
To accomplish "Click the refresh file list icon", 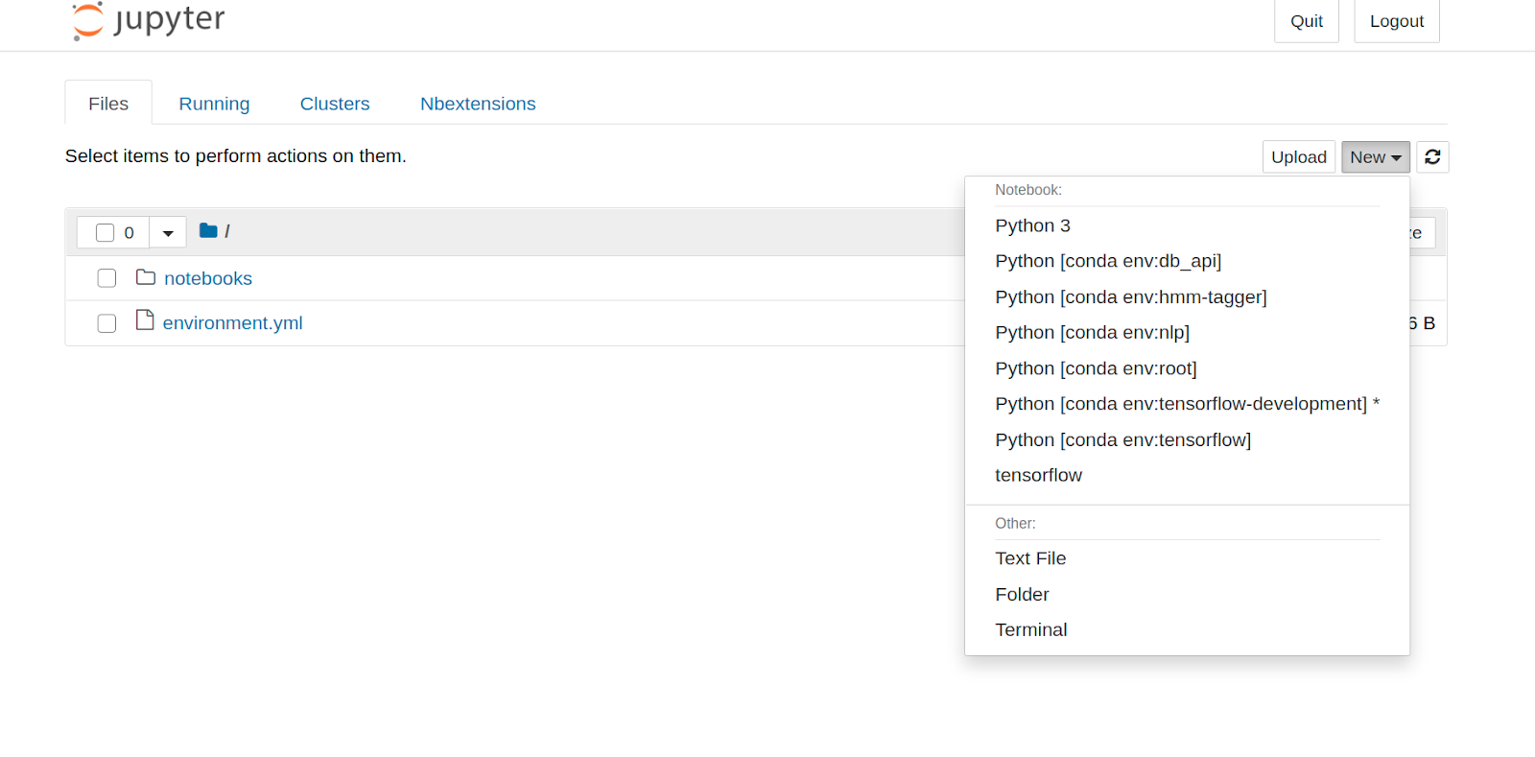I will [1432, 157].
